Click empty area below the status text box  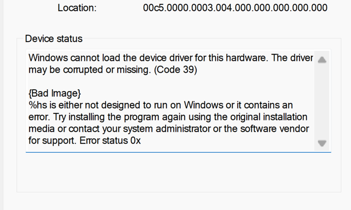pyautogui.click(x=179, y=172)
